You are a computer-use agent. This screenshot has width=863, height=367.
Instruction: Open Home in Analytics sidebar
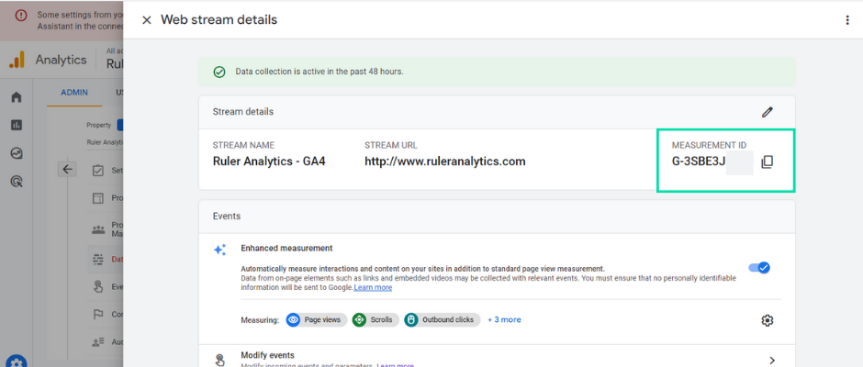point(17,97)
